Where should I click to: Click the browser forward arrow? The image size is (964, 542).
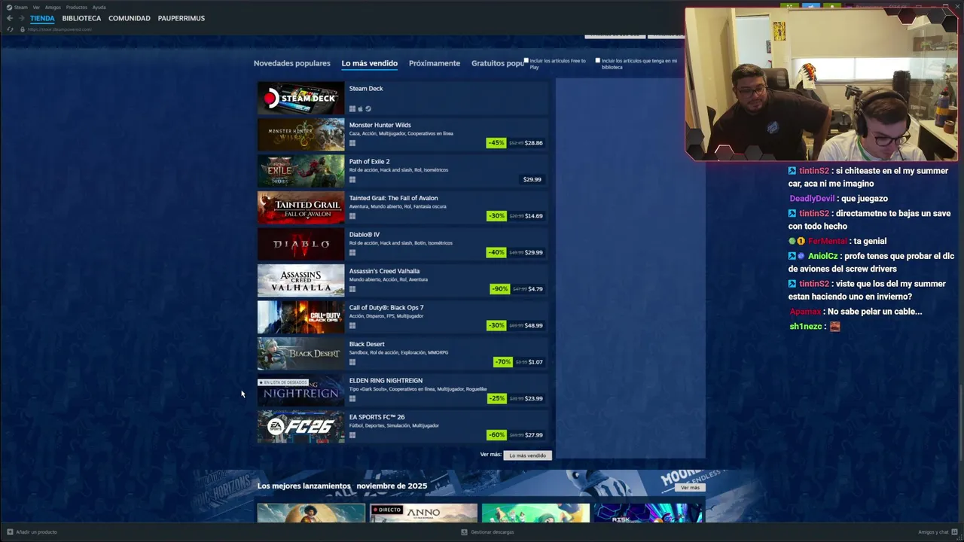(x=21, y=18)
